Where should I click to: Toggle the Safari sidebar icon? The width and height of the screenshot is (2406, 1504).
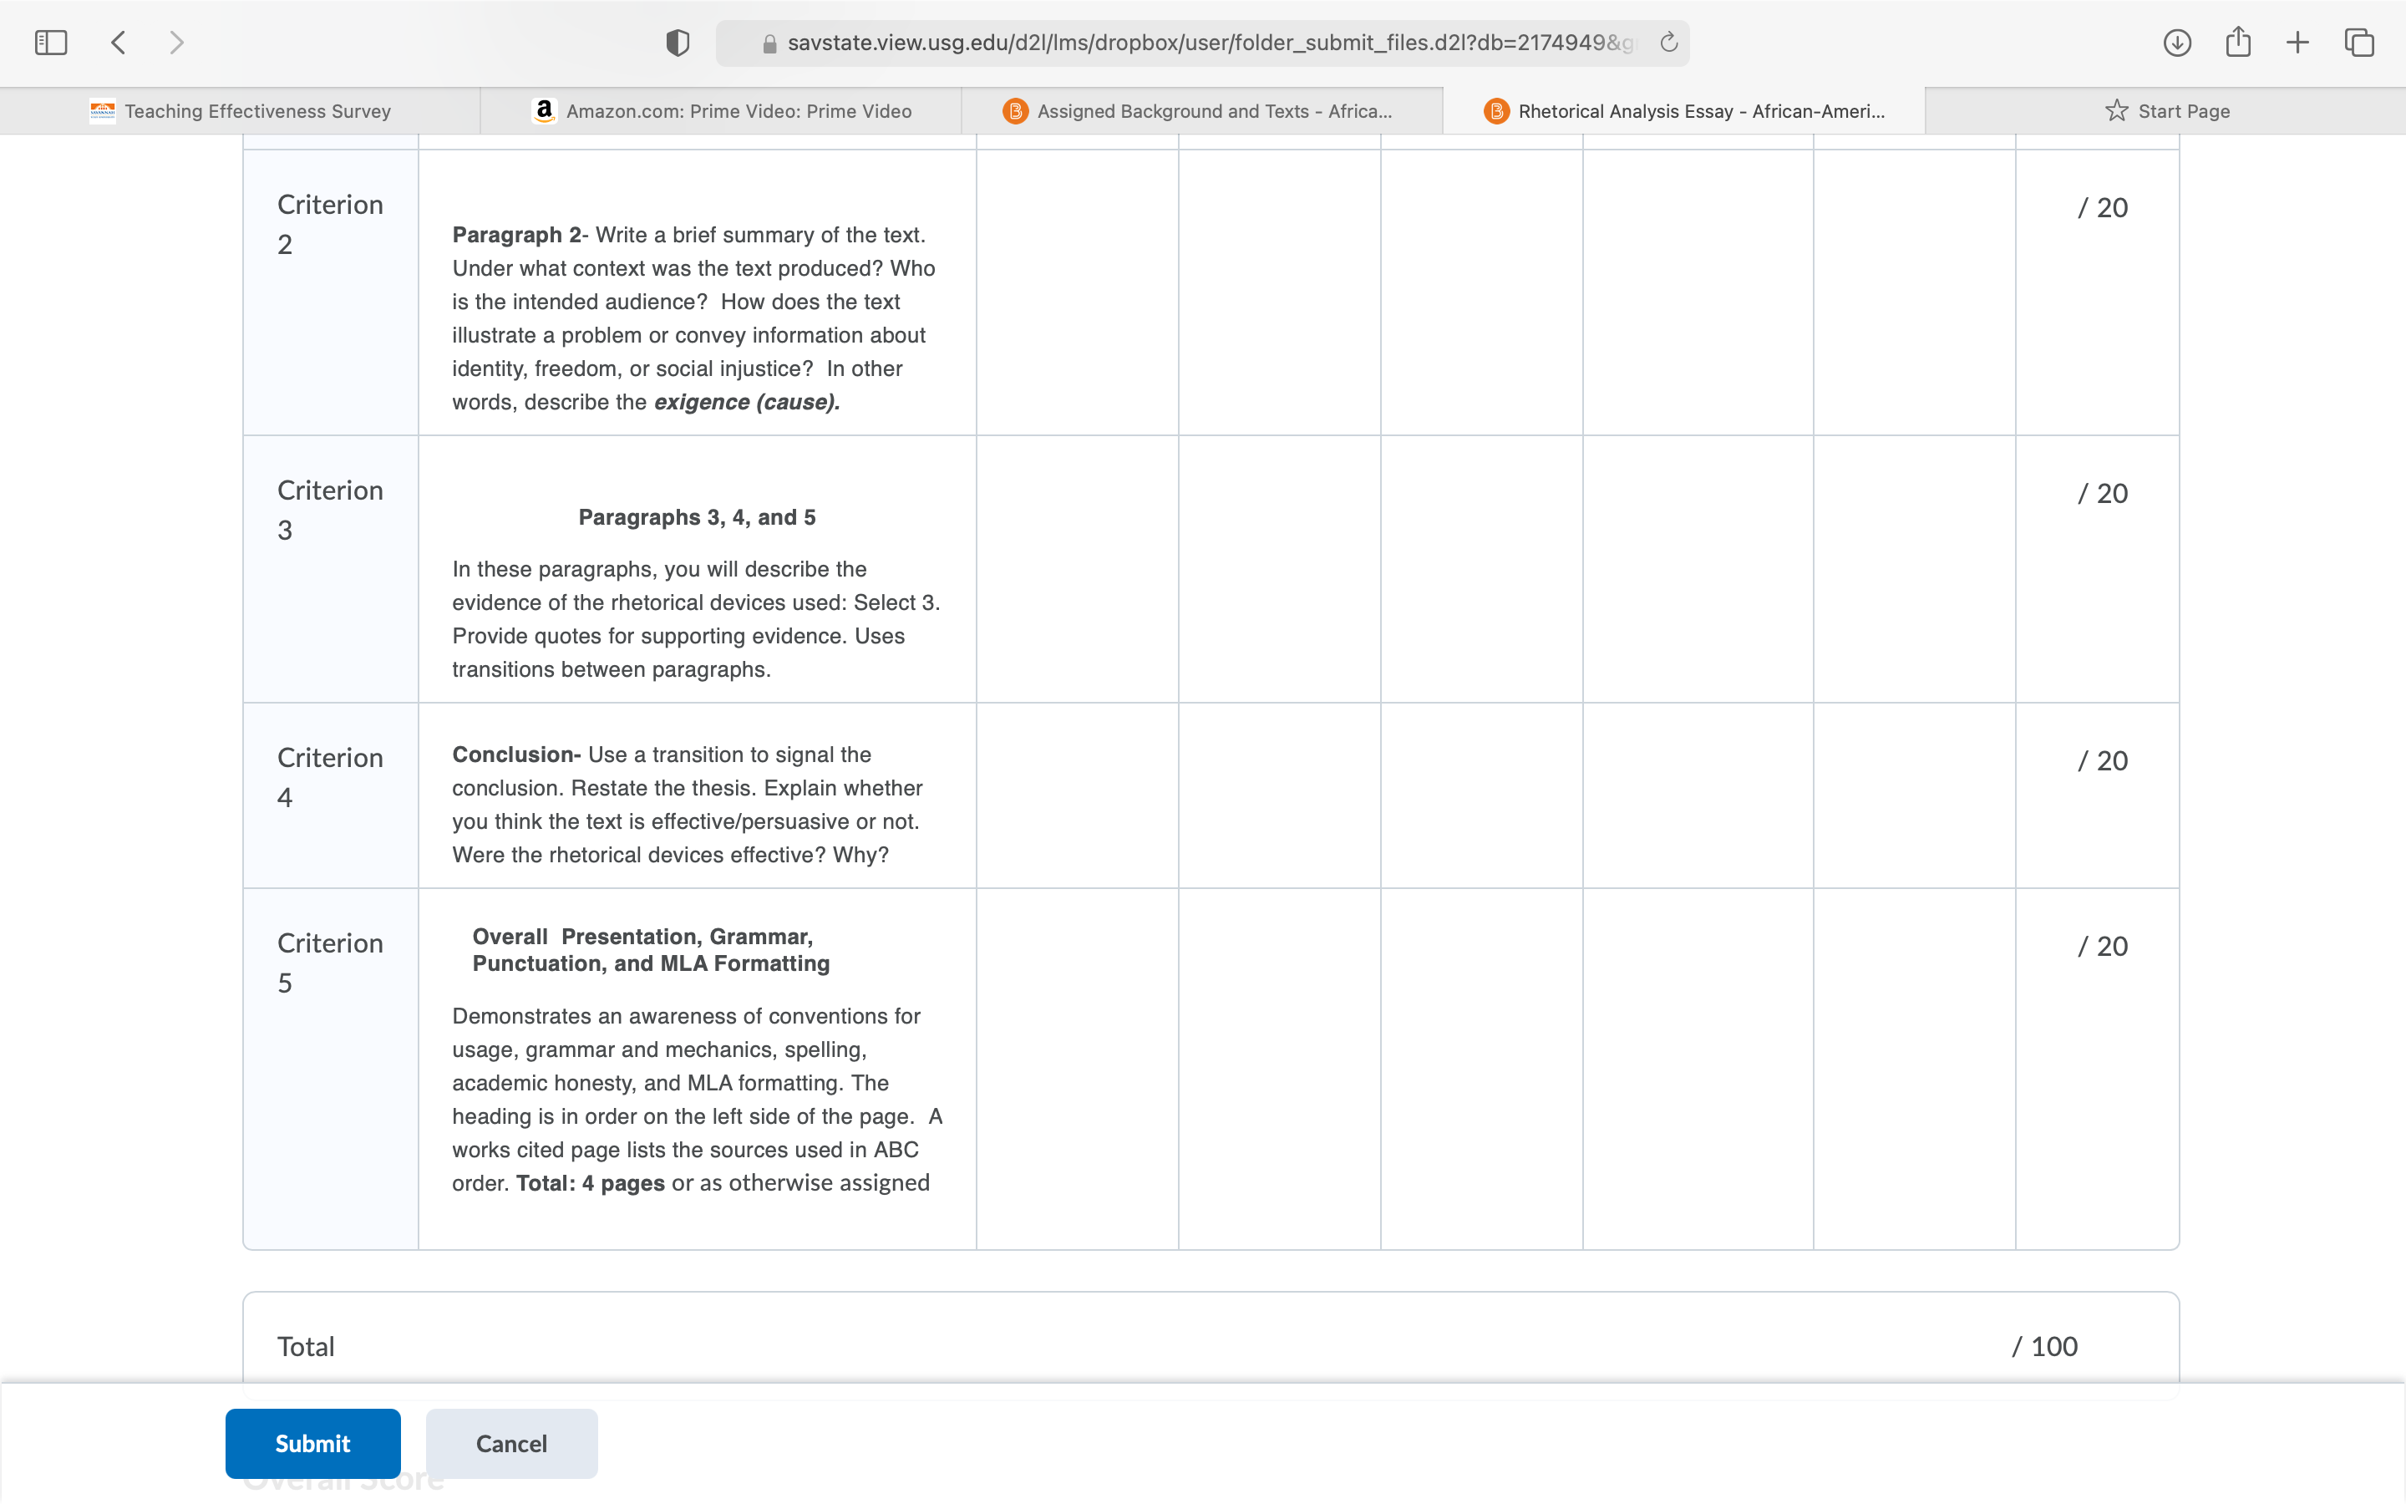click(51, 43)
